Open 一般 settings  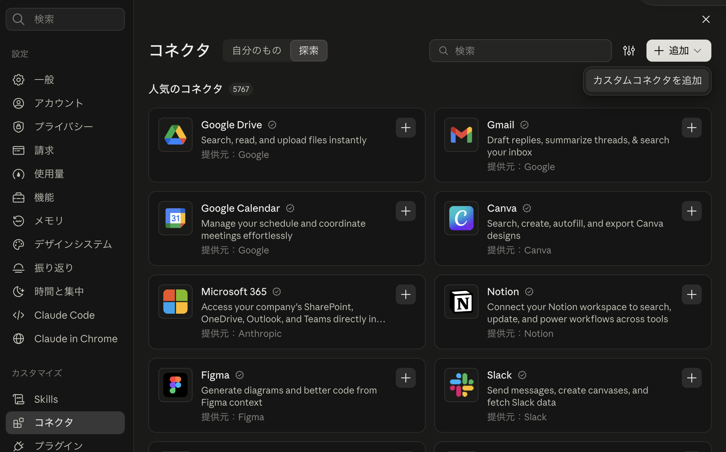click(x=65, y=80)
